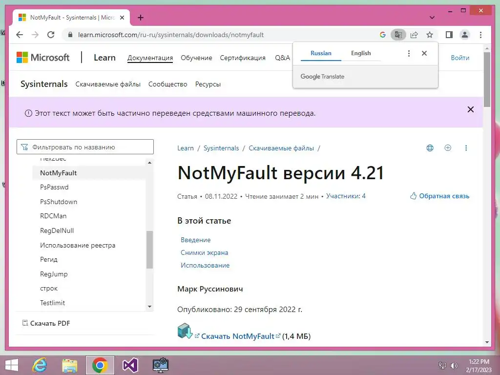Select Testlimit in the sidebar list
Image resolution: width=500 pixels, height=375 pixels.
click(x=52, y=303)
